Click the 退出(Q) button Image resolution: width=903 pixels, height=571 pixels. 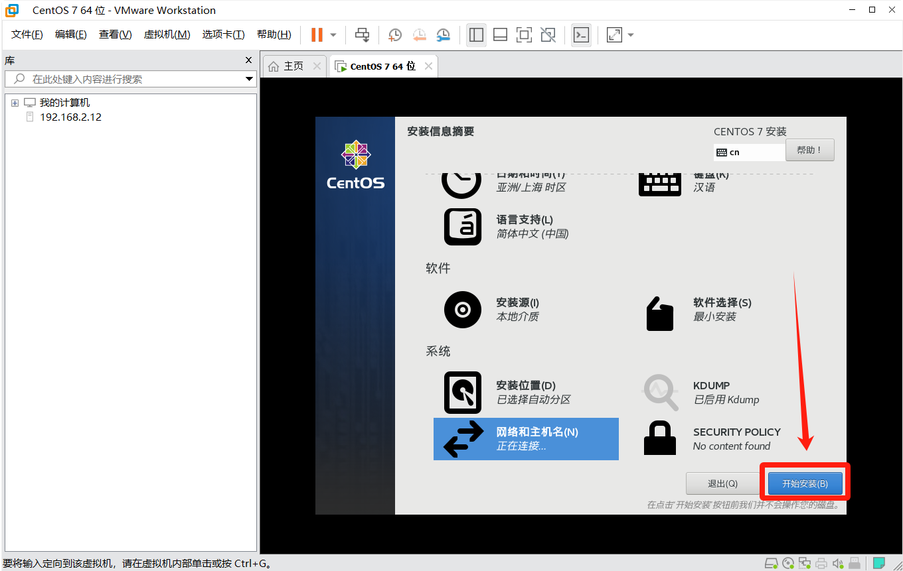(722, 483)
